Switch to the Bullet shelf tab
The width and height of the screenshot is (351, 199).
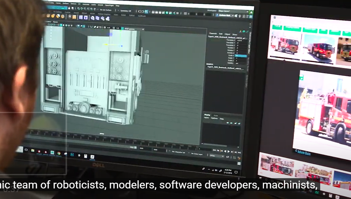[x=123, y=15]
